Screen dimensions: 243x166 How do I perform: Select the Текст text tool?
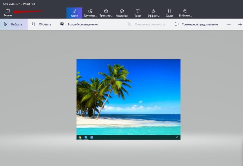pyautogui.click(x=138, y=13)
